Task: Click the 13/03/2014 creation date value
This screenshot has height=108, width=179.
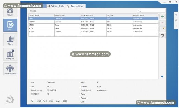Action: tap(51, 90)
